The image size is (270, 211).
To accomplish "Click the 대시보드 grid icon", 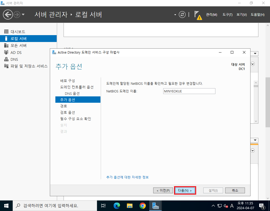I will (6, 32).
